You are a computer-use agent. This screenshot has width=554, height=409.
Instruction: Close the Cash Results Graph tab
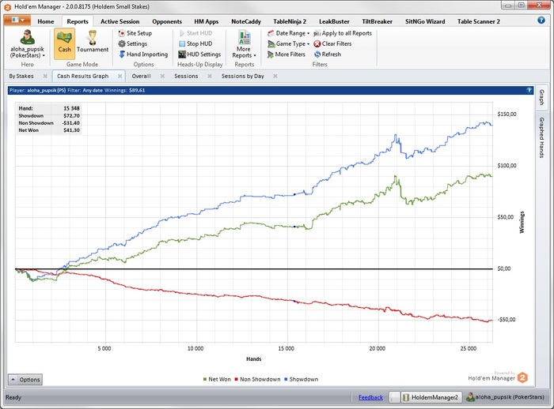120,77
